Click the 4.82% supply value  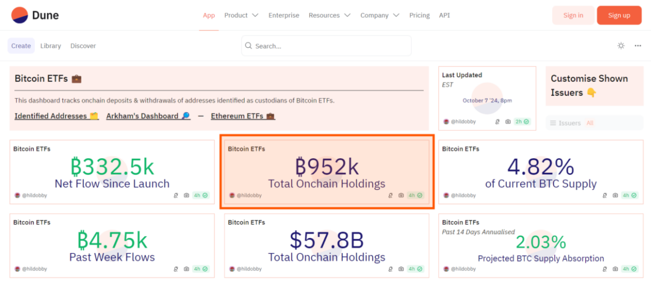[x=541, y=167]
